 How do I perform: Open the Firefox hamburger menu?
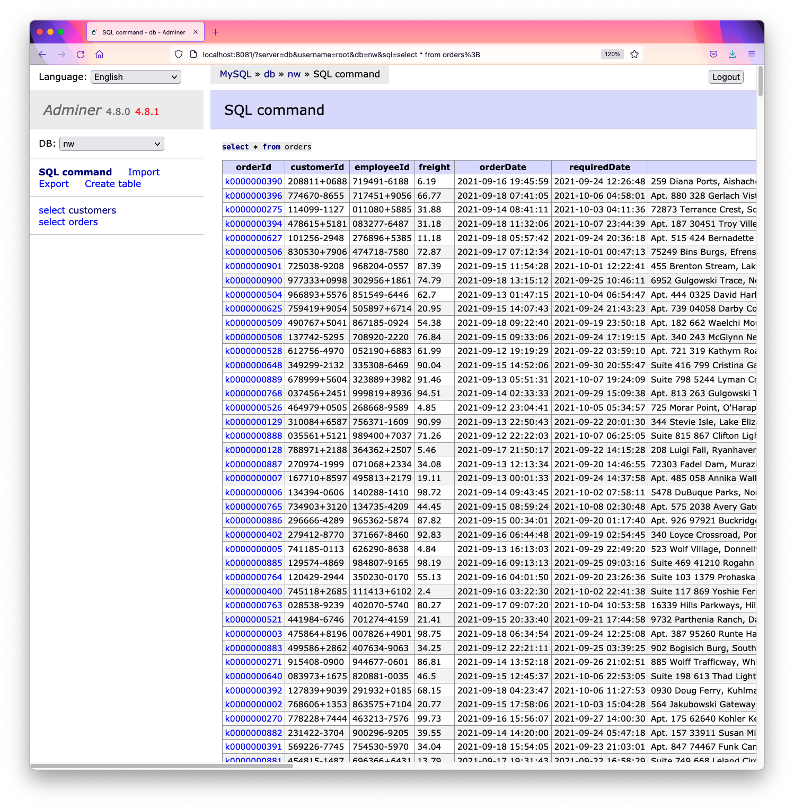pyautogui.click(x=751, y=54)
